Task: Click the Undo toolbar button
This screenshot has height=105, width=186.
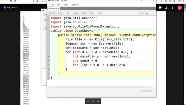Action: coord(60,13)
